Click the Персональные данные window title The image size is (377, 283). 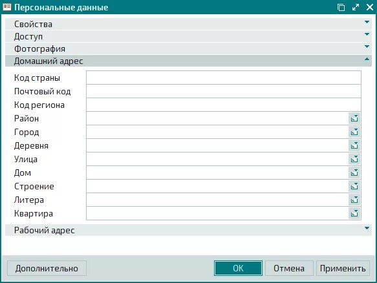61,8
